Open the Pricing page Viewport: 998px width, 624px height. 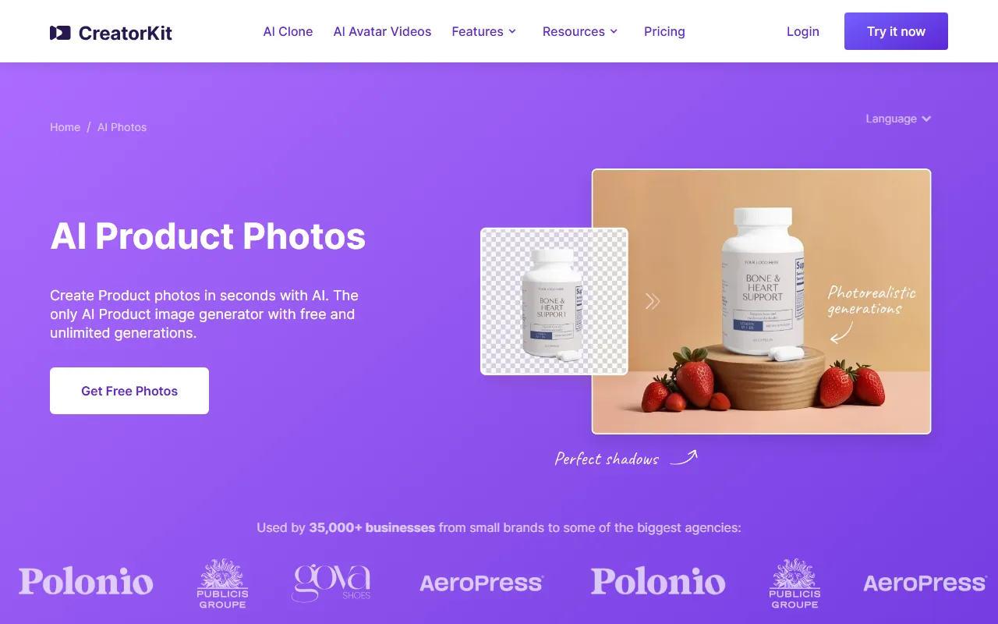tap(664, 31)
